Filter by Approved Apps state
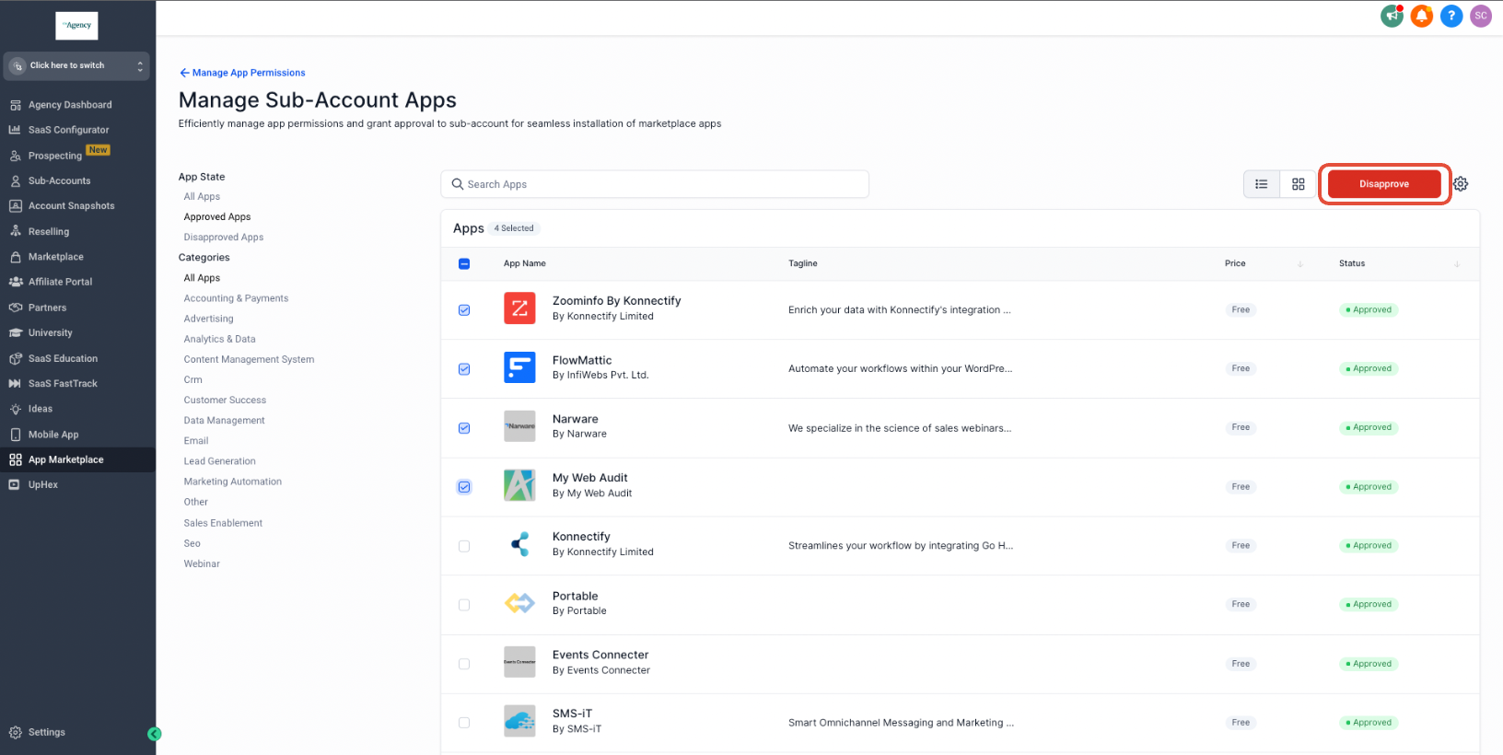This screenshot has width=1503, height=755. pyautogui.click(x=217, y=217)
